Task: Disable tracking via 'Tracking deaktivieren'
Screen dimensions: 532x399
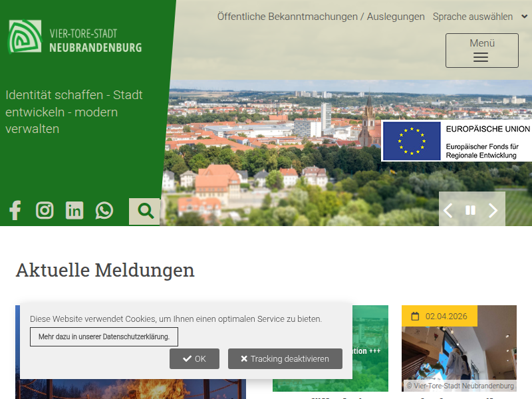Action: (285, 358)
